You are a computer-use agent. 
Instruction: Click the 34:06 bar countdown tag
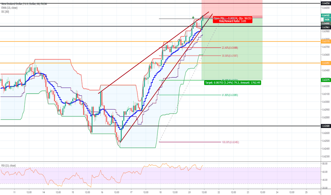[x=327, y=19]
